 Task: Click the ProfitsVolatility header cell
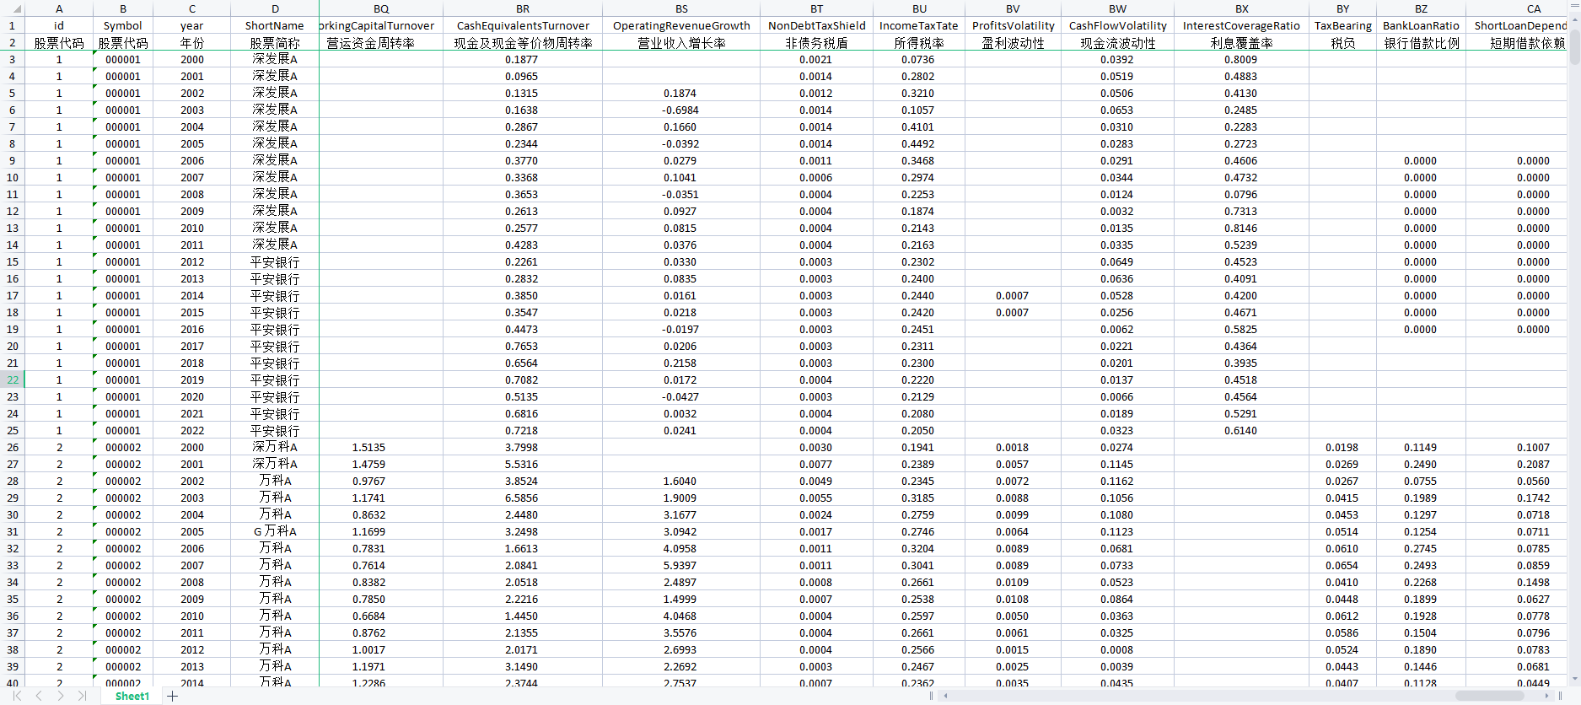click(x=1013, y=25)
